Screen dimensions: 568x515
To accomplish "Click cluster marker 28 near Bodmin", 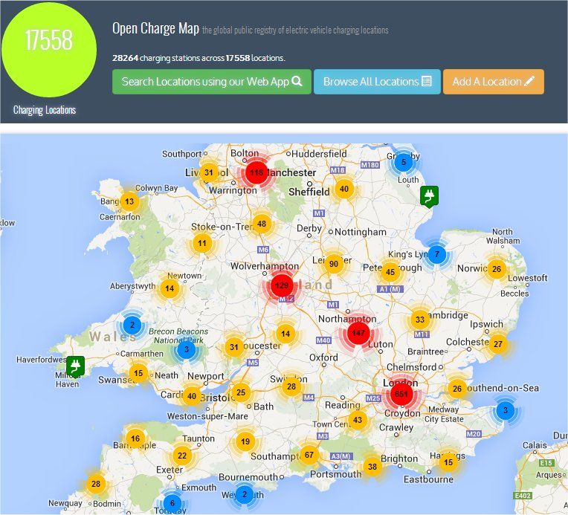I will (x=96, y=484).
